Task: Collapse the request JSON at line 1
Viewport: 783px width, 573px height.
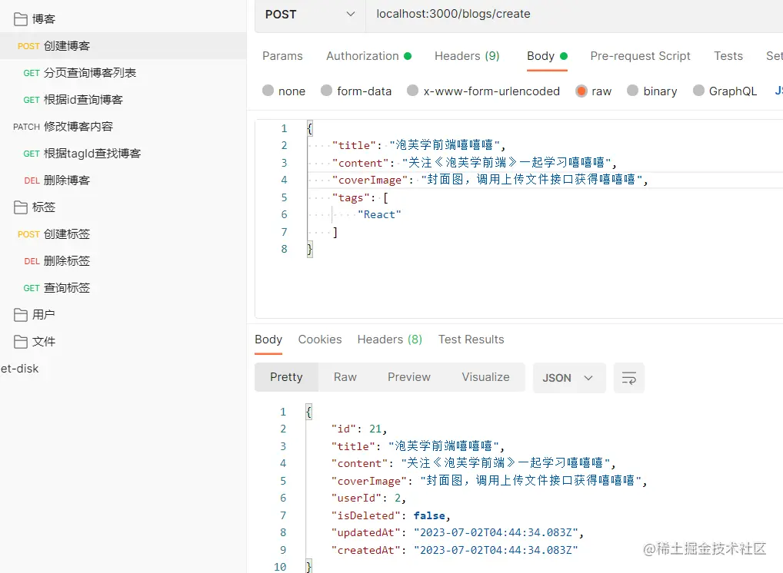Action: 310,129
